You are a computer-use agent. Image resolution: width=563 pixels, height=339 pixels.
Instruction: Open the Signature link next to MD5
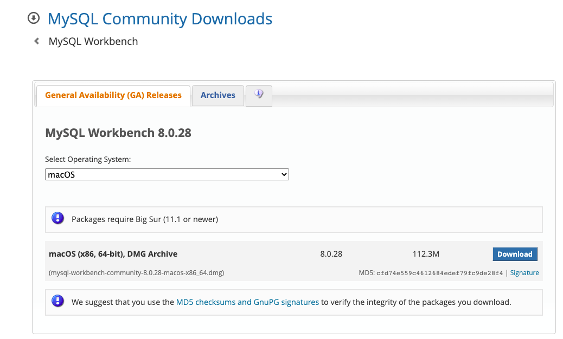tap(524, 273)
